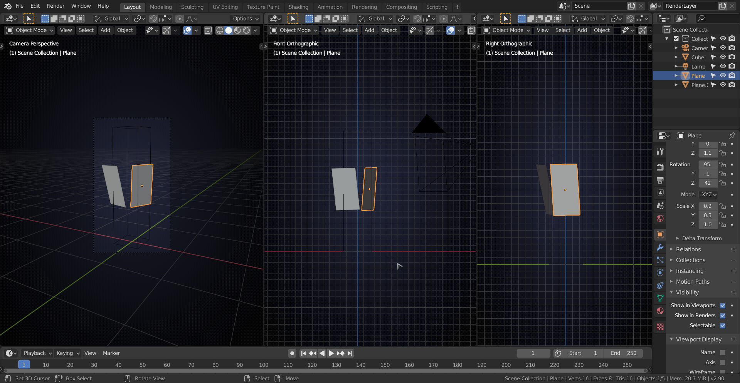The image size is (740, 383).
Task: Disable the Selectable checkbox
Action: click(x=723, y=326)
